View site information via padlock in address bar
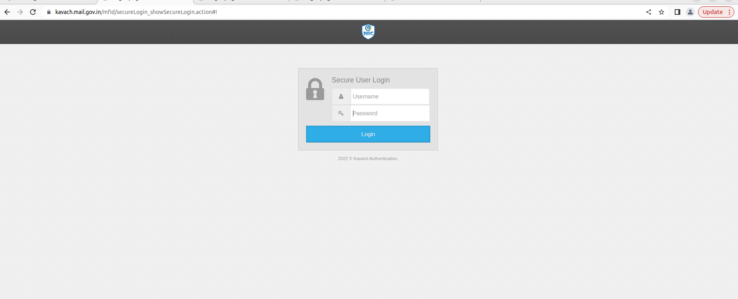Image resolution: width=738 pixels, height=299 pixels. [x=49, y=12]
